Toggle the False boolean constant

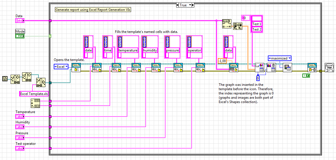pos(306,75)
